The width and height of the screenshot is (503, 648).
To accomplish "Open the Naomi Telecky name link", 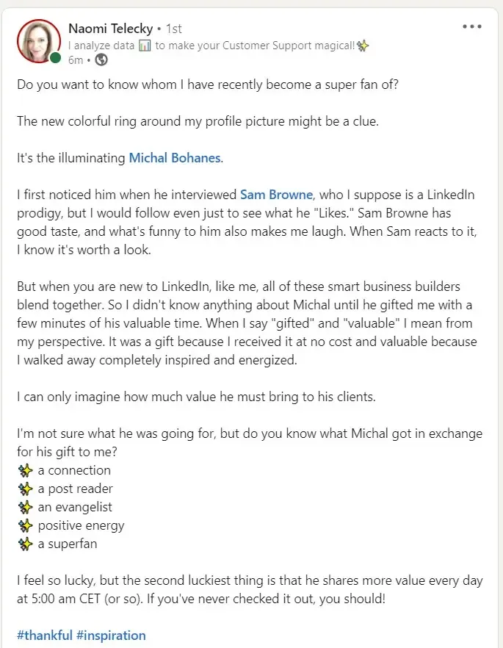I will point(111,29).
